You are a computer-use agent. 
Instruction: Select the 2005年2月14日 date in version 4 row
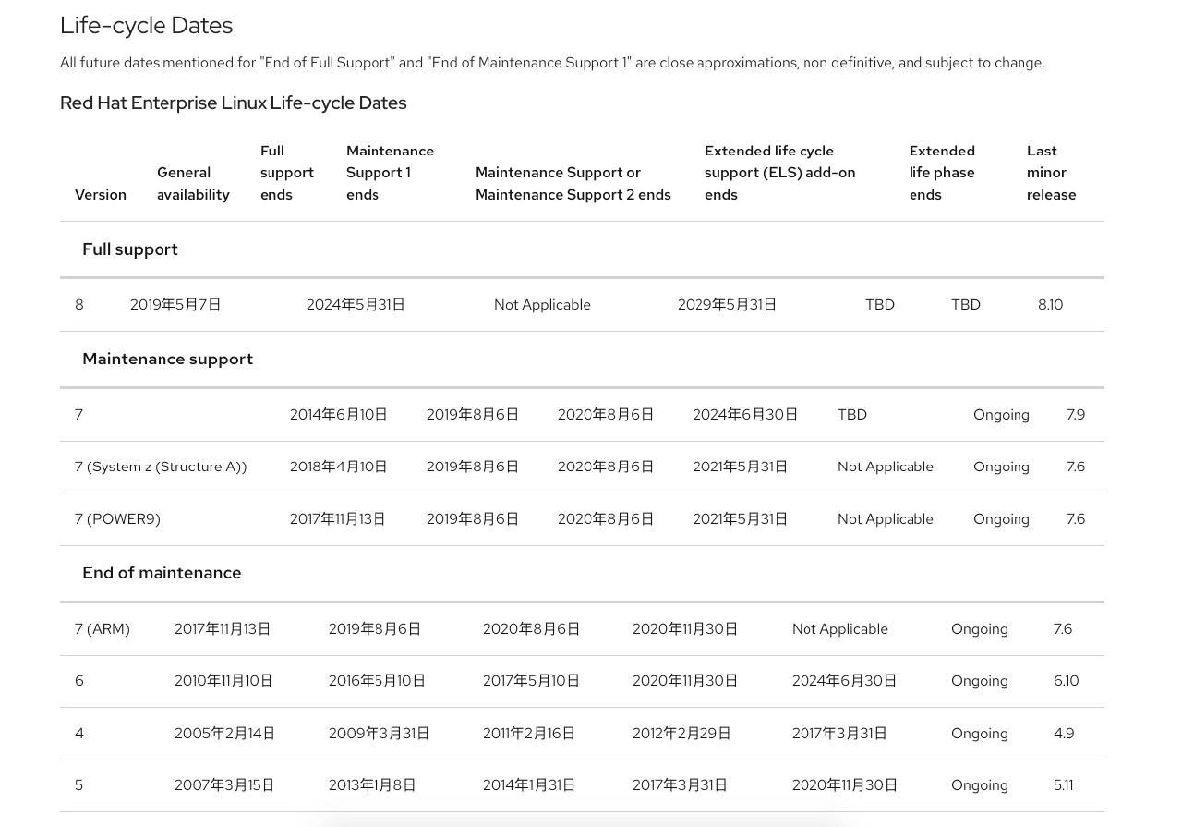[x=224, y=734]
